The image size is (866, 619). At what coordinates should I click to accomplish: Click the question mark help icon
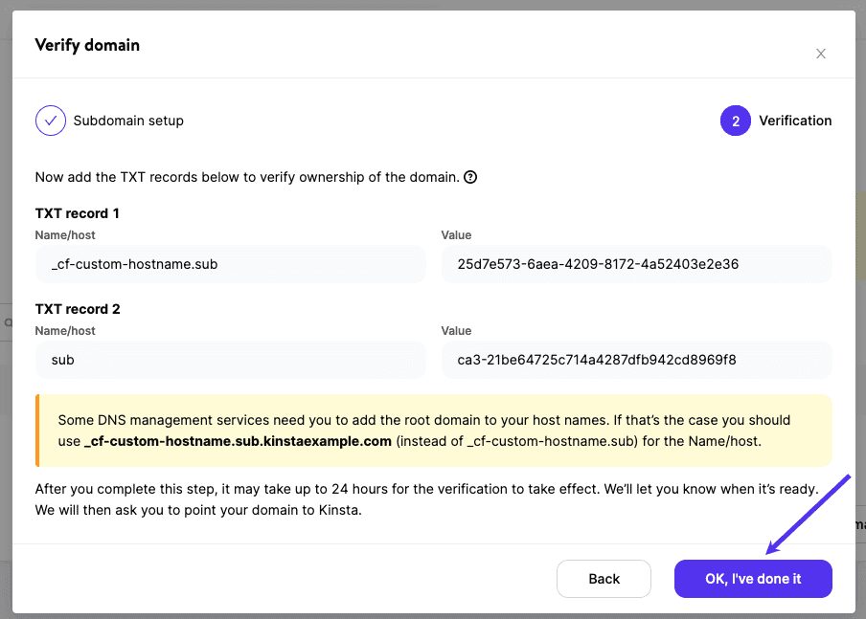(468, 177)
